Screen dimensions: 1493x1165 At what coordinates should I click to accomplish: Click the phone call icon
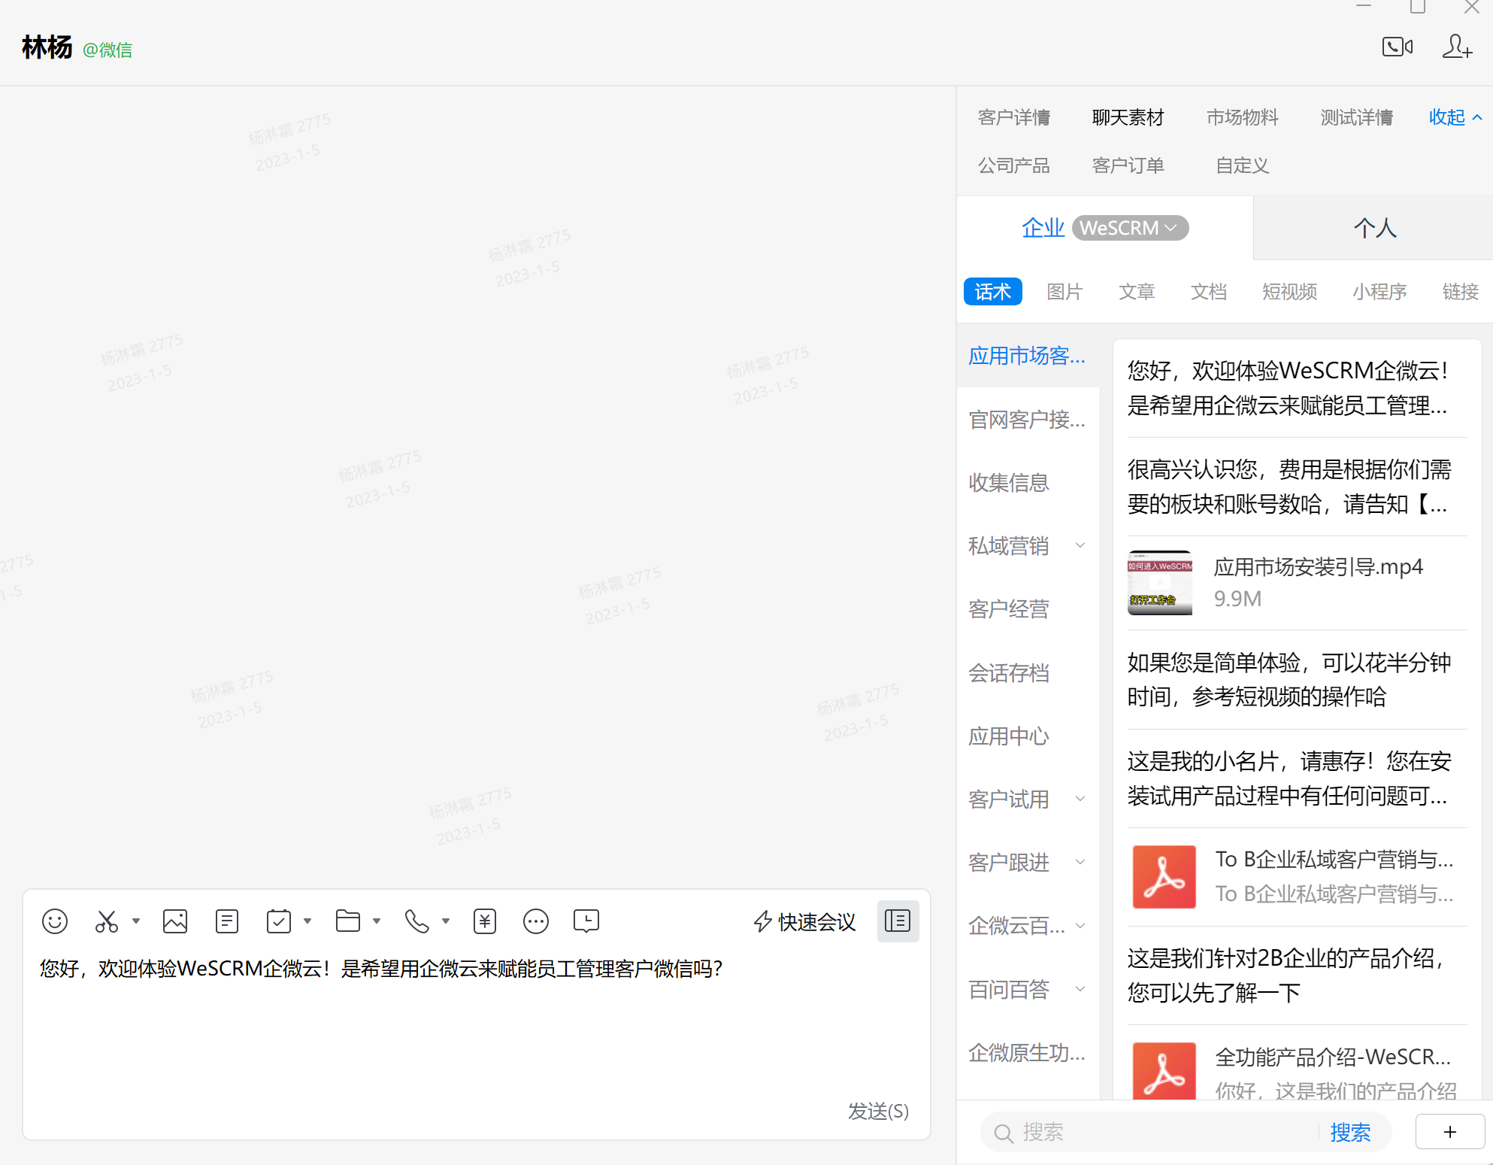(x=417, y=921)
